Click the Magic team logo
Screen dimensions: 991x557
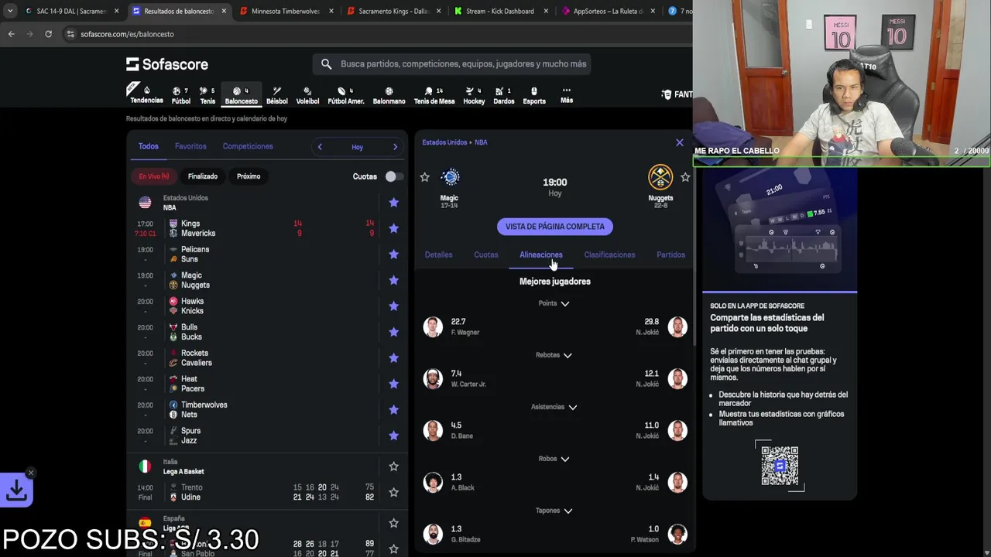pyautogui.click(x=450, y=177)
